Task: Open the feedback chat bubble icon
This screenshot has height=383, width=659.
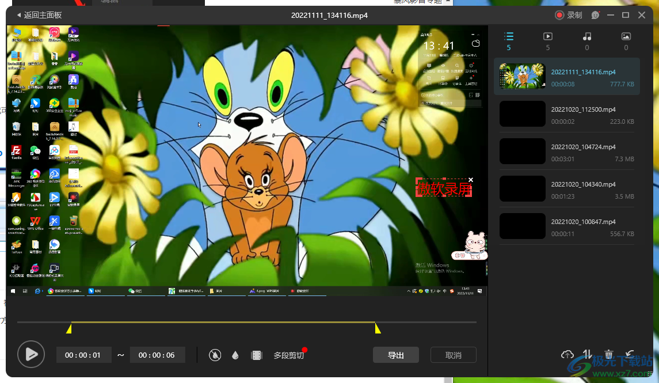Action: coord(595,15)
